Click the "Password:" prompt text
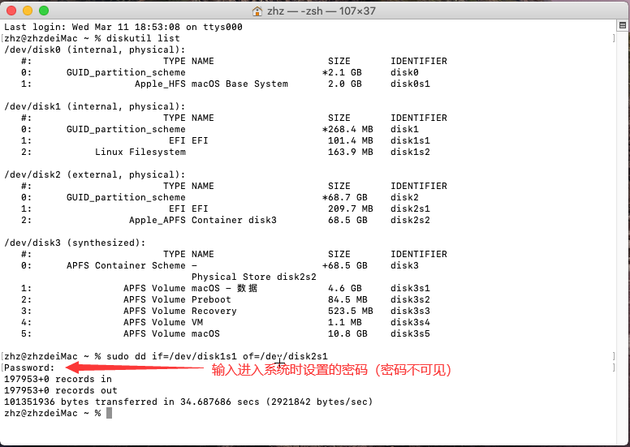 (x=29, y=367)
